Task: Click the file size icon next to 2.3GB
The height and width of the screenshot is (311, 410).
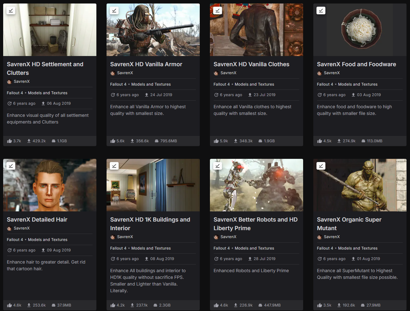Action: 155,305
